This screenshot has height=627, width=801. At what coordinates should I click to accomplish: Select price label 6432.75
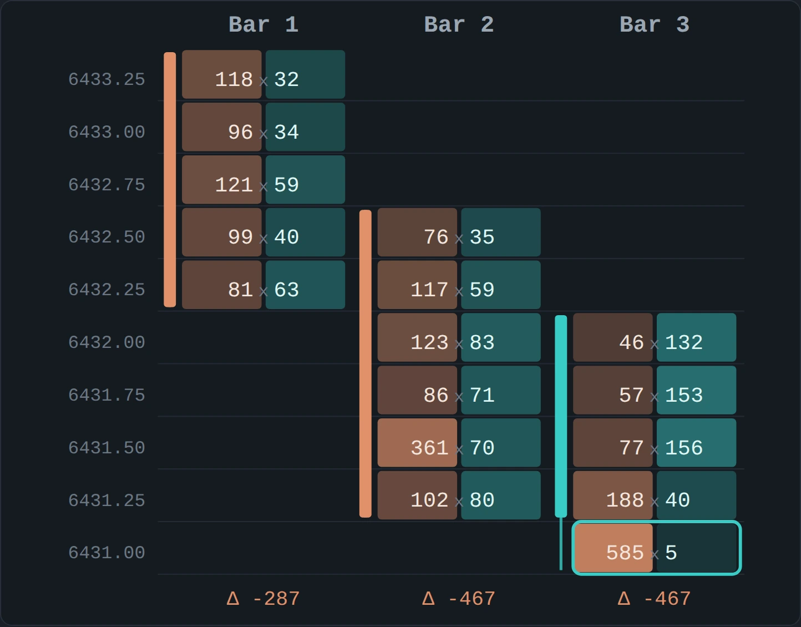tap(107, 185)
